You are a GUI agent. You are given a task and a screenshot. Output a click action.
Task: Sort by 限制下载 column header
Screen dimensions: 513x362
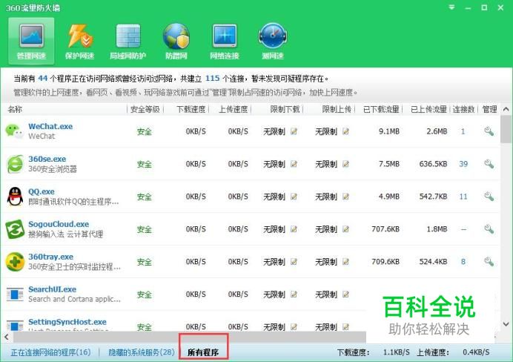(x=285, y=109)
